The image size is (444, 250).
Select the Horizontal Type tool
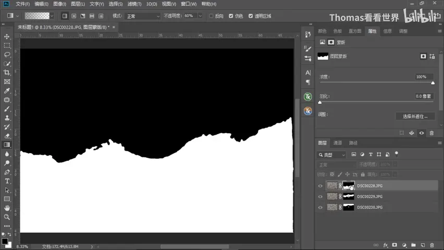point(7,181)
